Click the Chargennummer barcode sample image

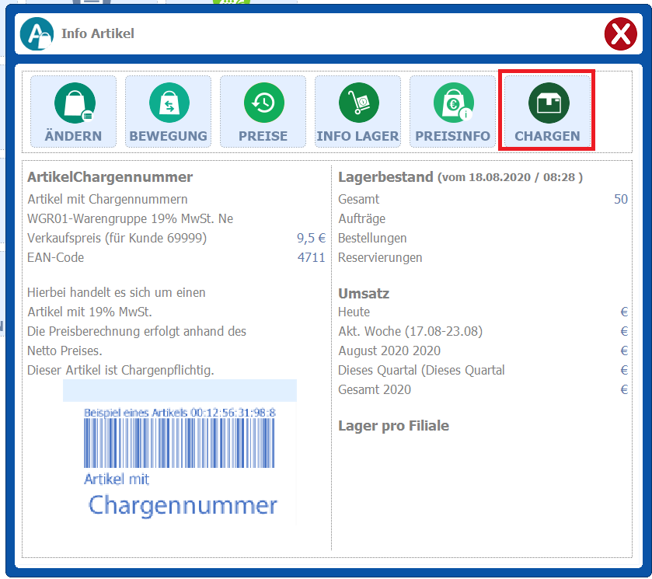click(180, 451)
